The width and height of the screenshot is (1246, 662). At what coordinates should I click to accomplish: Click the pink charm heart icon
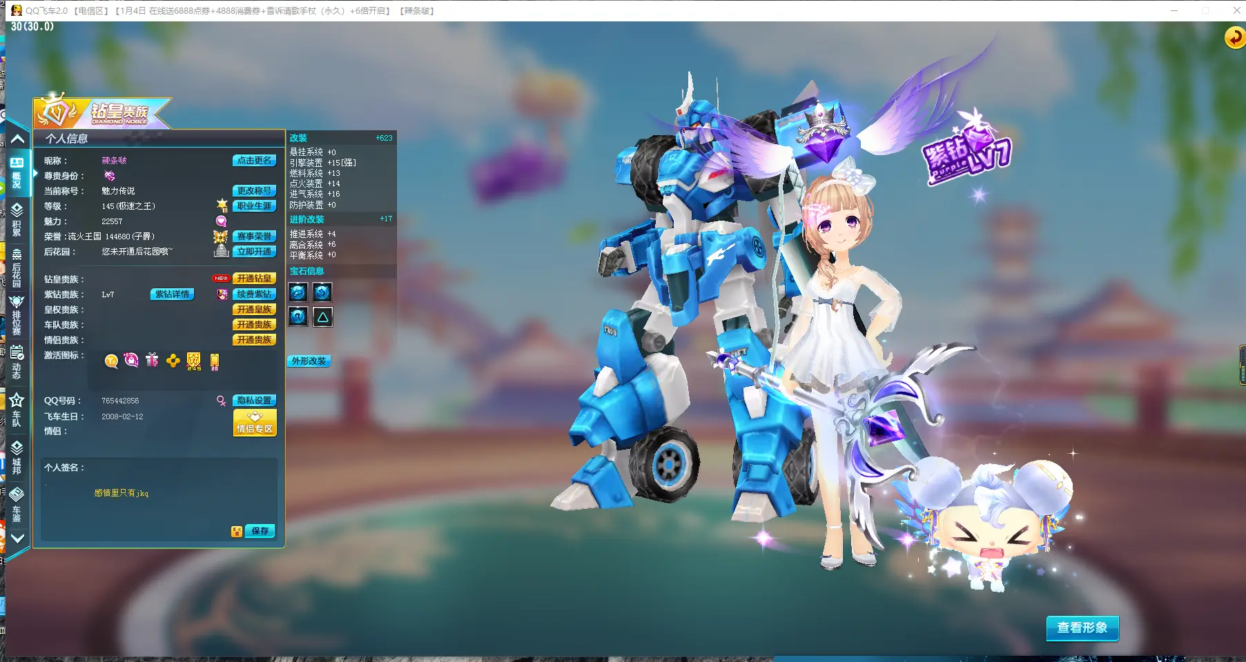pos(221,221)
